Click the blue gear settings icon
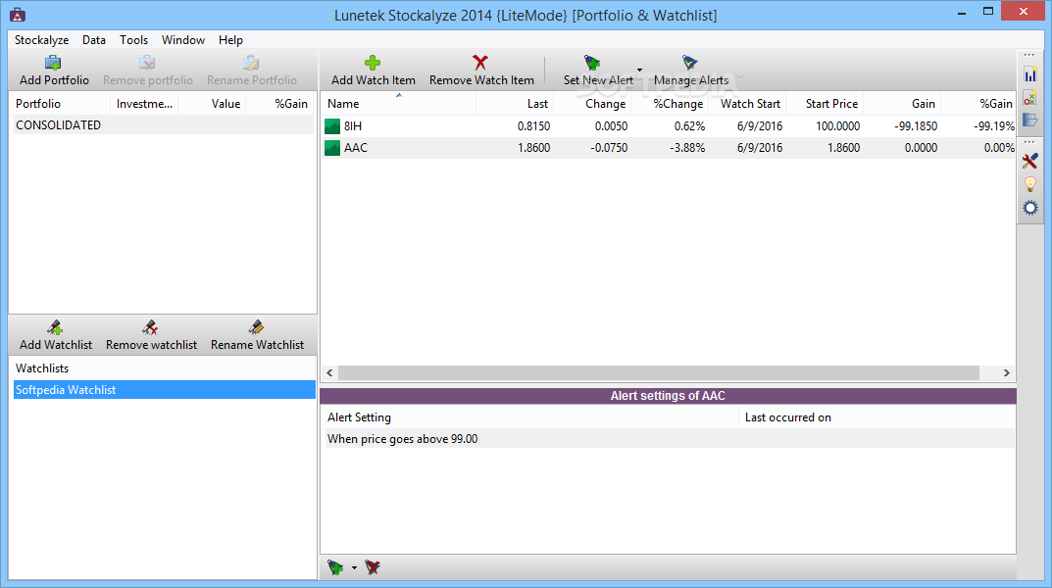This screenshot has height=588, width=1052. pyautogui.click(x=1030, y=208)
